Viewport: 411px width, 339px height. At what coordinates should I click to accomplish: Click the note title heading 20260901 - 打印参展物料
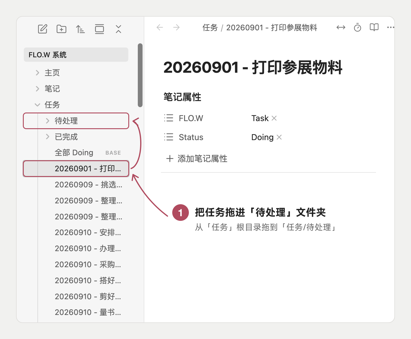253,67
